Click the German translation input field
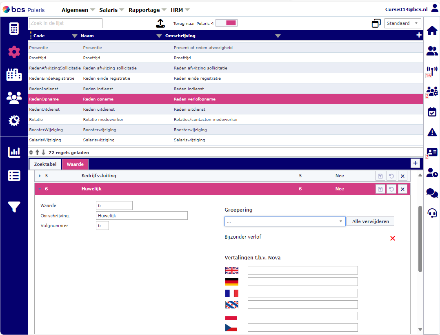This screenshot has width=440, height=335. [x=303, y=281]
